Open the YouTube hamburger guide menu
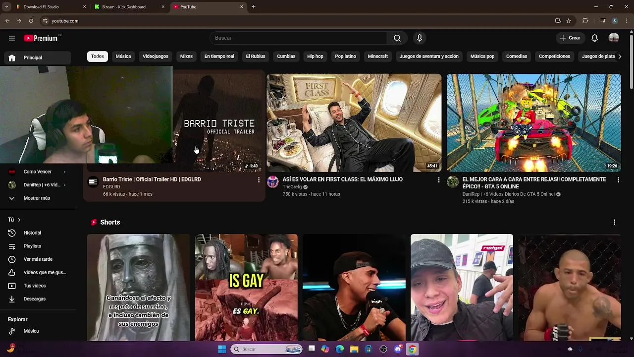This screenshot has width=634, height=357. pos(12,38)
